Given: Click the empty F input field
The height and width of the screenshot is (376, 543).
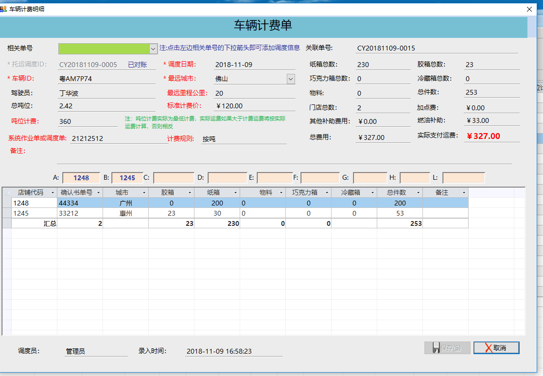Looking at the screenshot, I should click(x=320, y=178).
